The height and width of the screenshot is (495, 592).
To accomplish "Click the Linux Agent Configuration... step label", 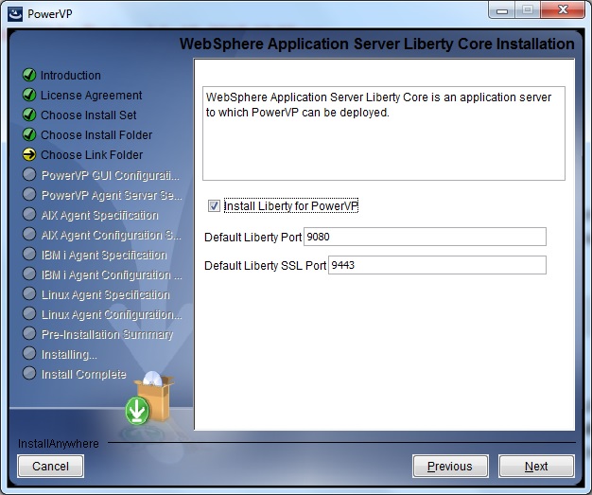I will [112, 314].
